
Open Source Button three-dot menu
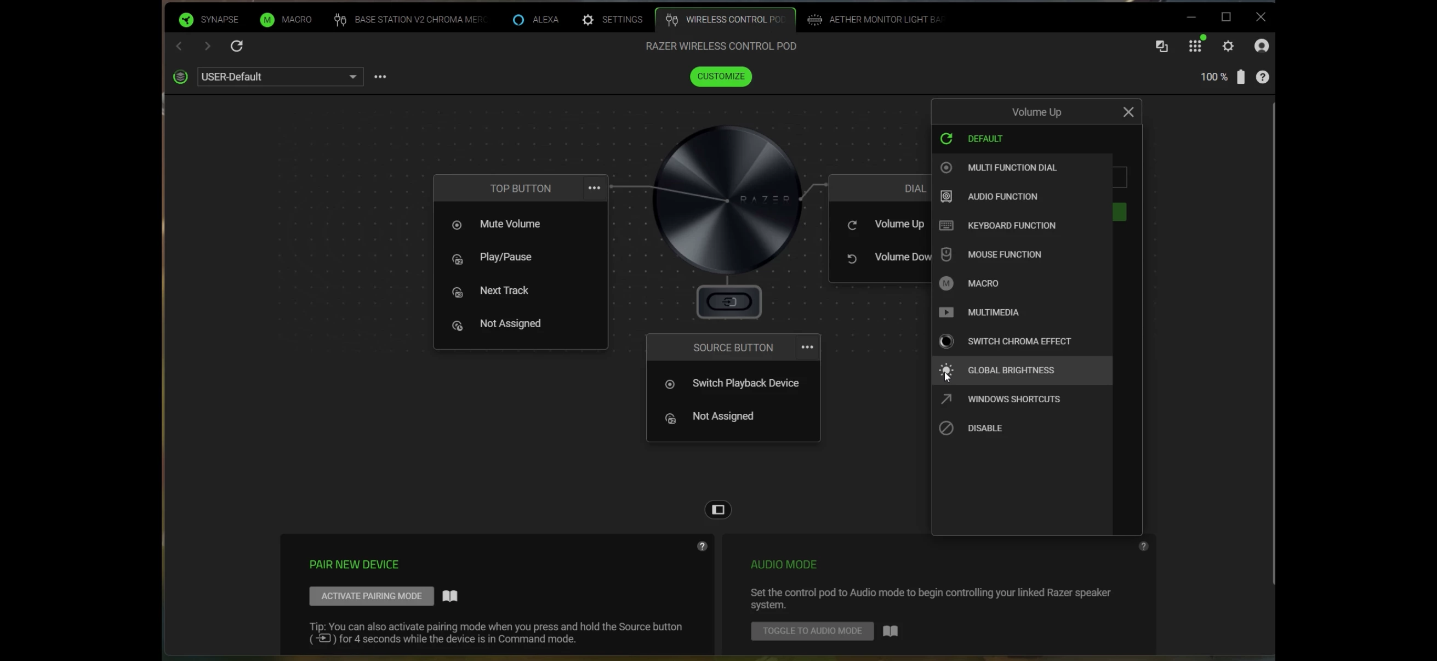click(807, 347)
